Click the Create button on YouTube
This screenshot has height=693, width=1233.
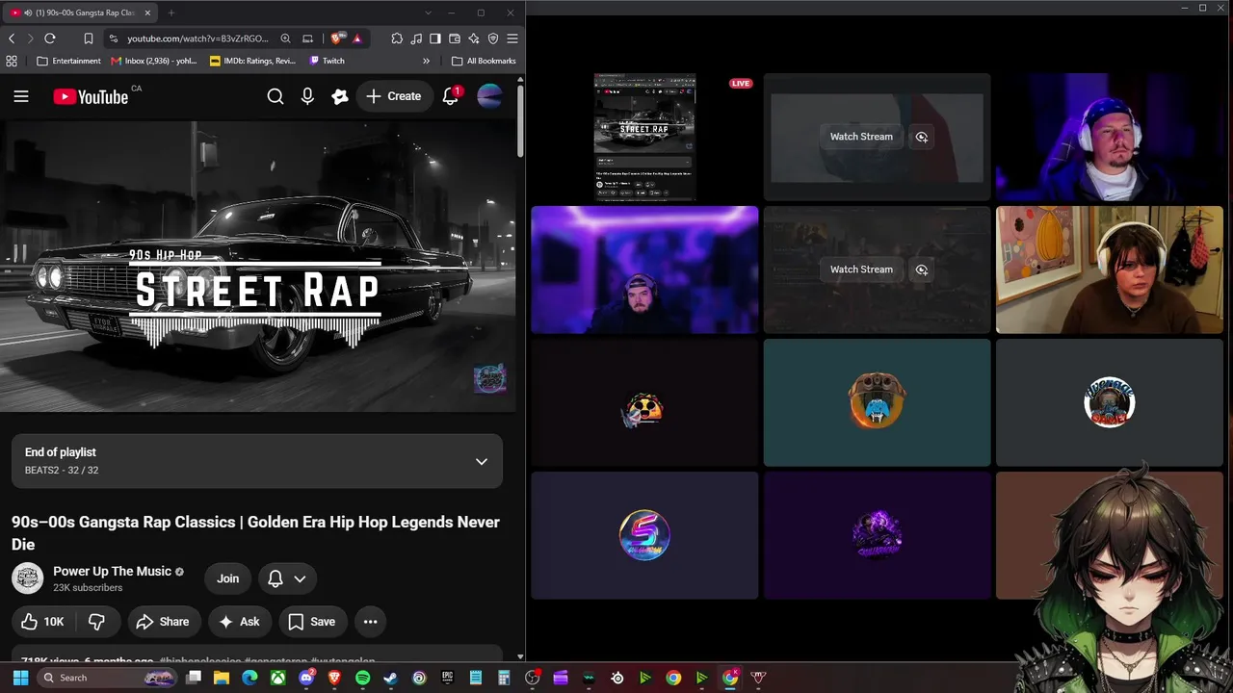[393, 96]
